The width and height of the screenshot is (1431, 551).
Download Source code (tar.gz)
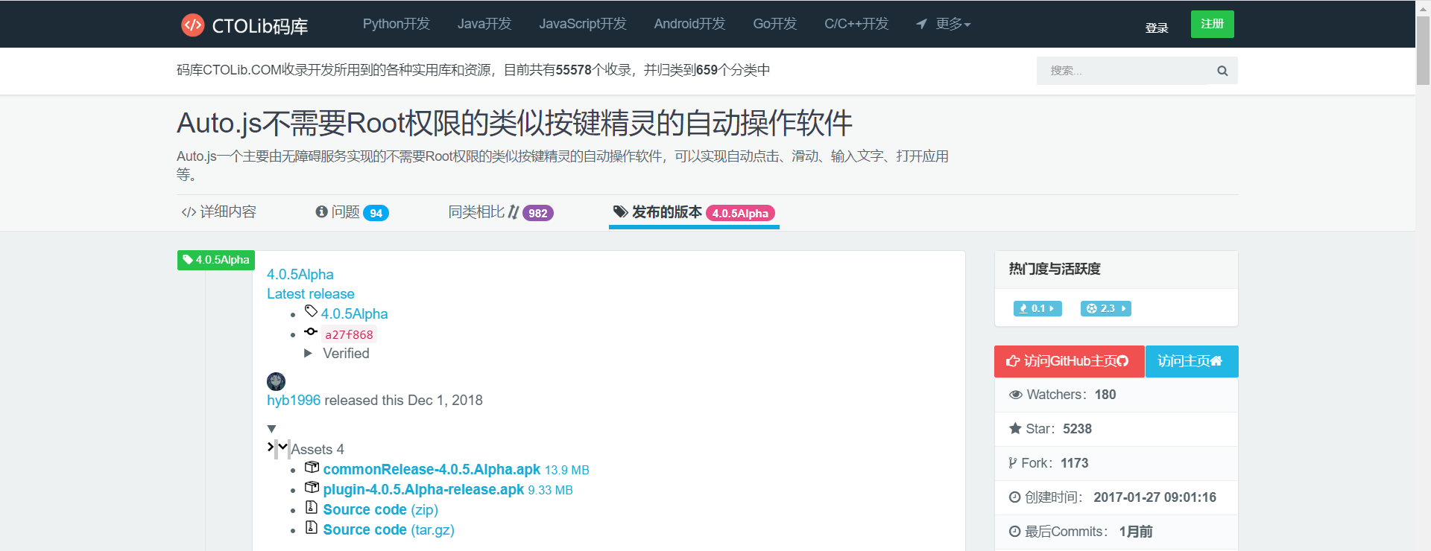(x=389, y=530)
